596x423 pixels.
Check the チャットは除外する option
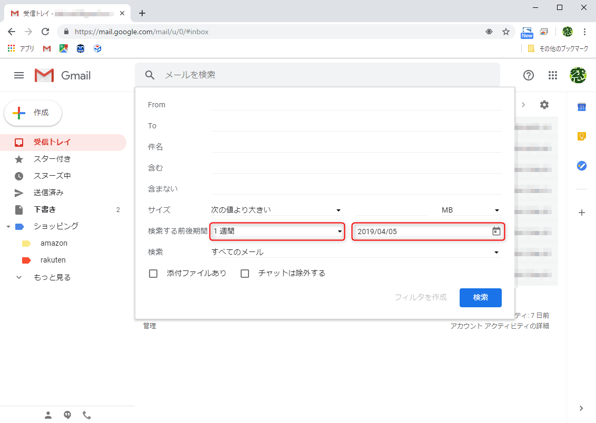pyautogui.click(x=245, y=273)
